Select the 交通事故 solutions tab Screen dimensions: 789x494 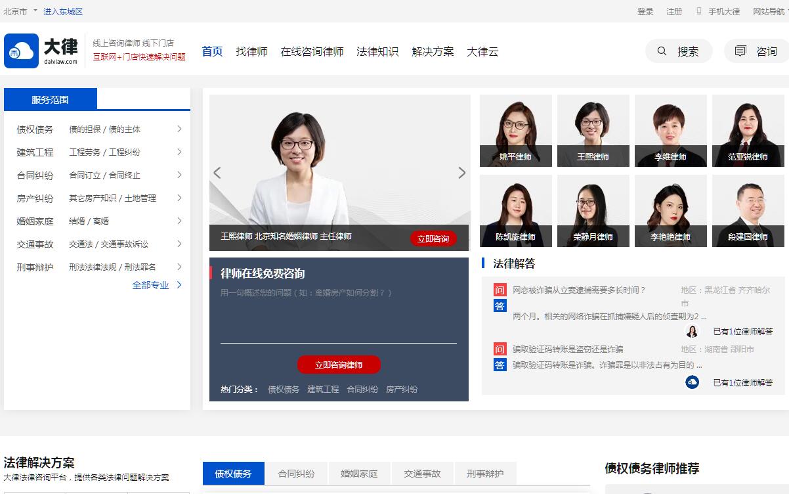pos(422,474)
